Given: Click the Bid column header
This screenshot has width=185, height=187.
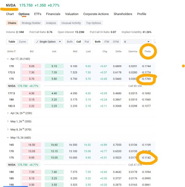Looking at the screenshot, I should 32,51.
